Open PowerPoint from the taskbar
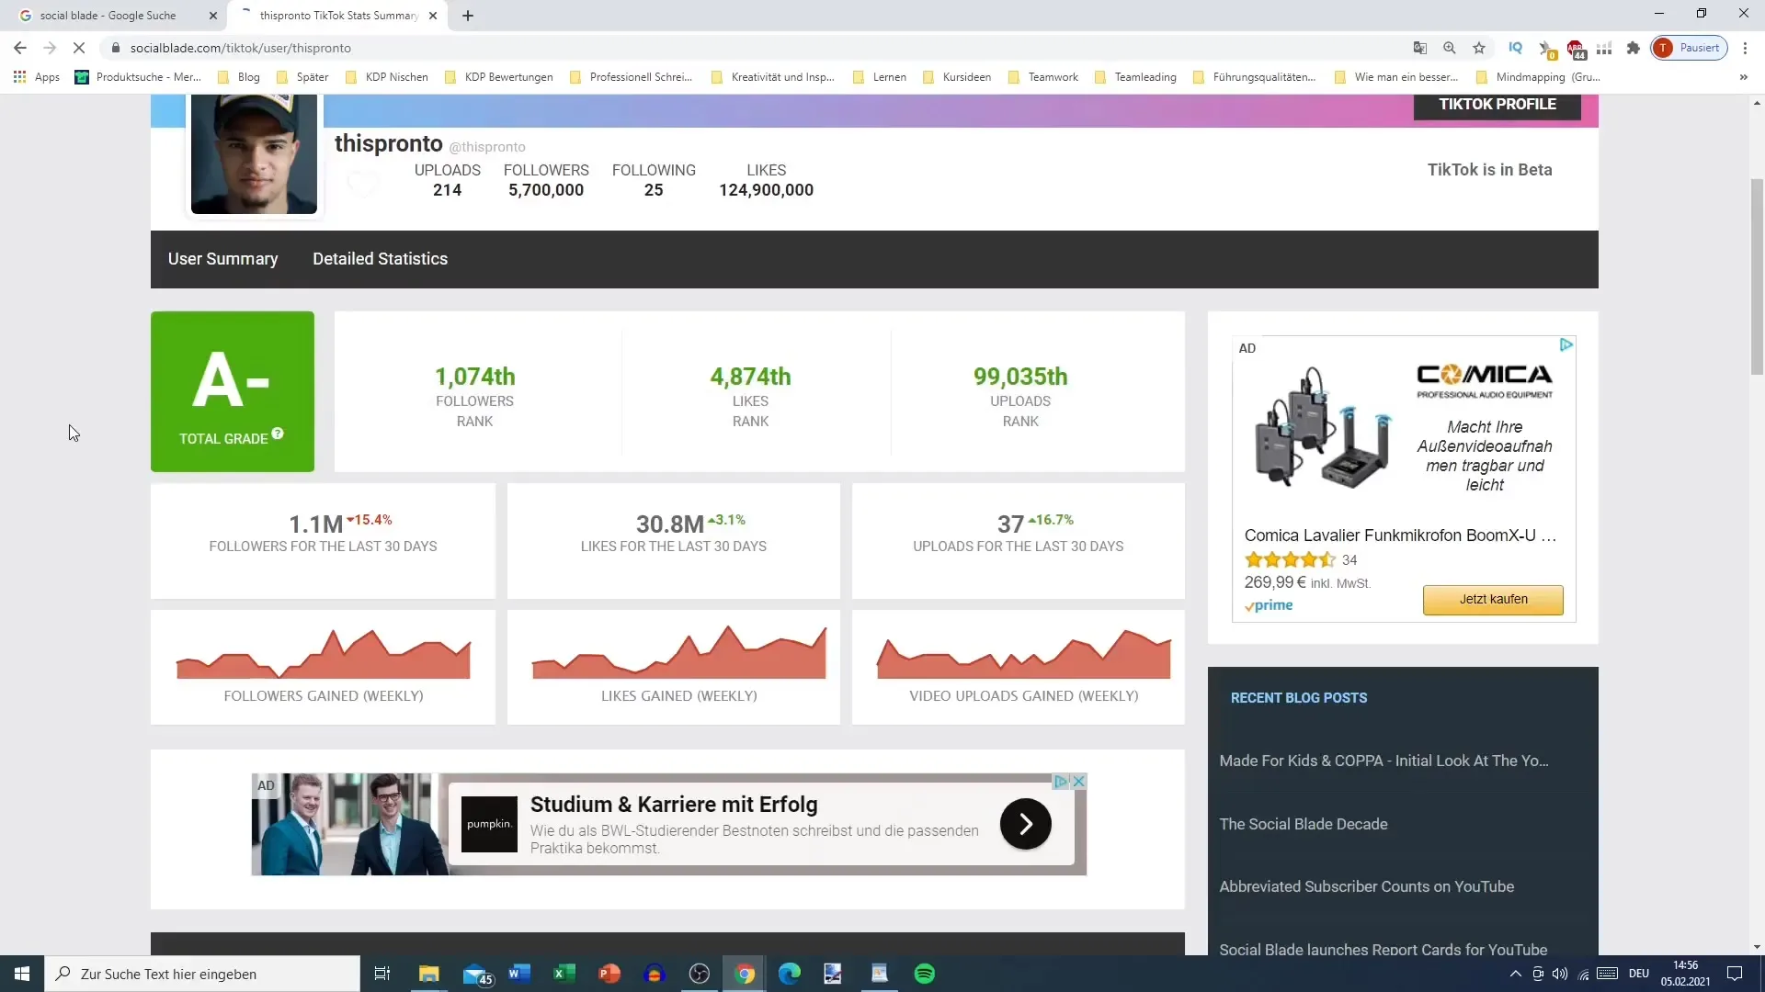This screenshot has height=992, width=1765. click(x=609, y=974)
